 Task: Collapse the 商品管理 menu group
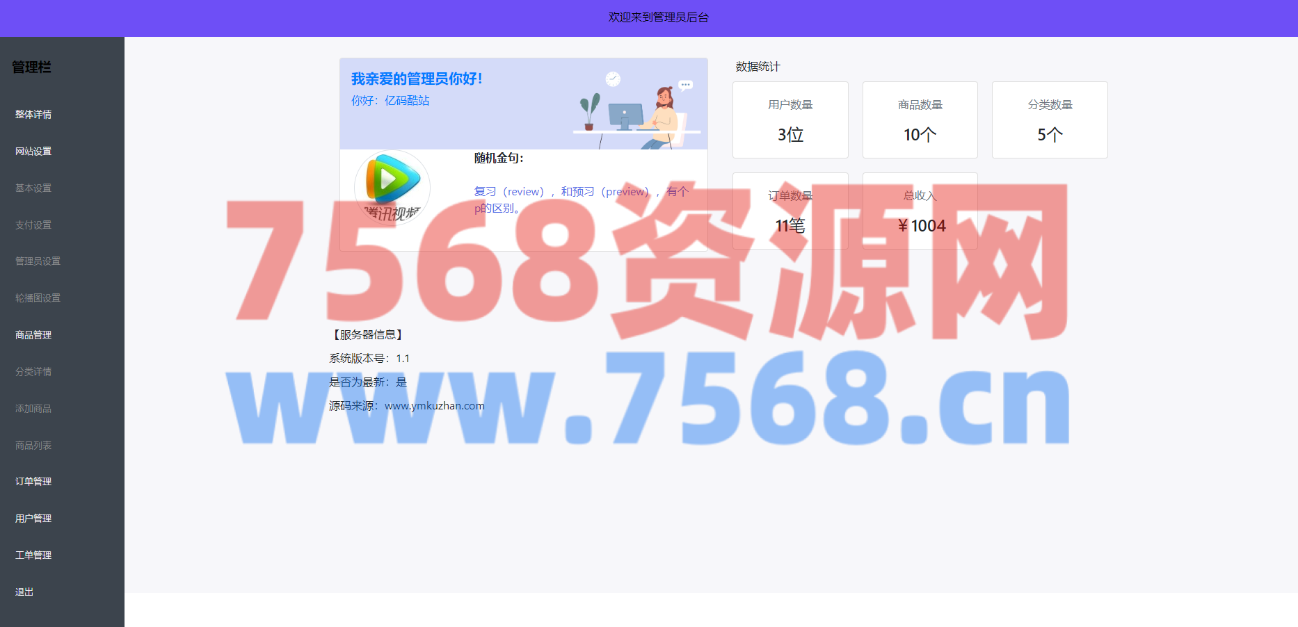pyautogui.click(x=33, y=335)
